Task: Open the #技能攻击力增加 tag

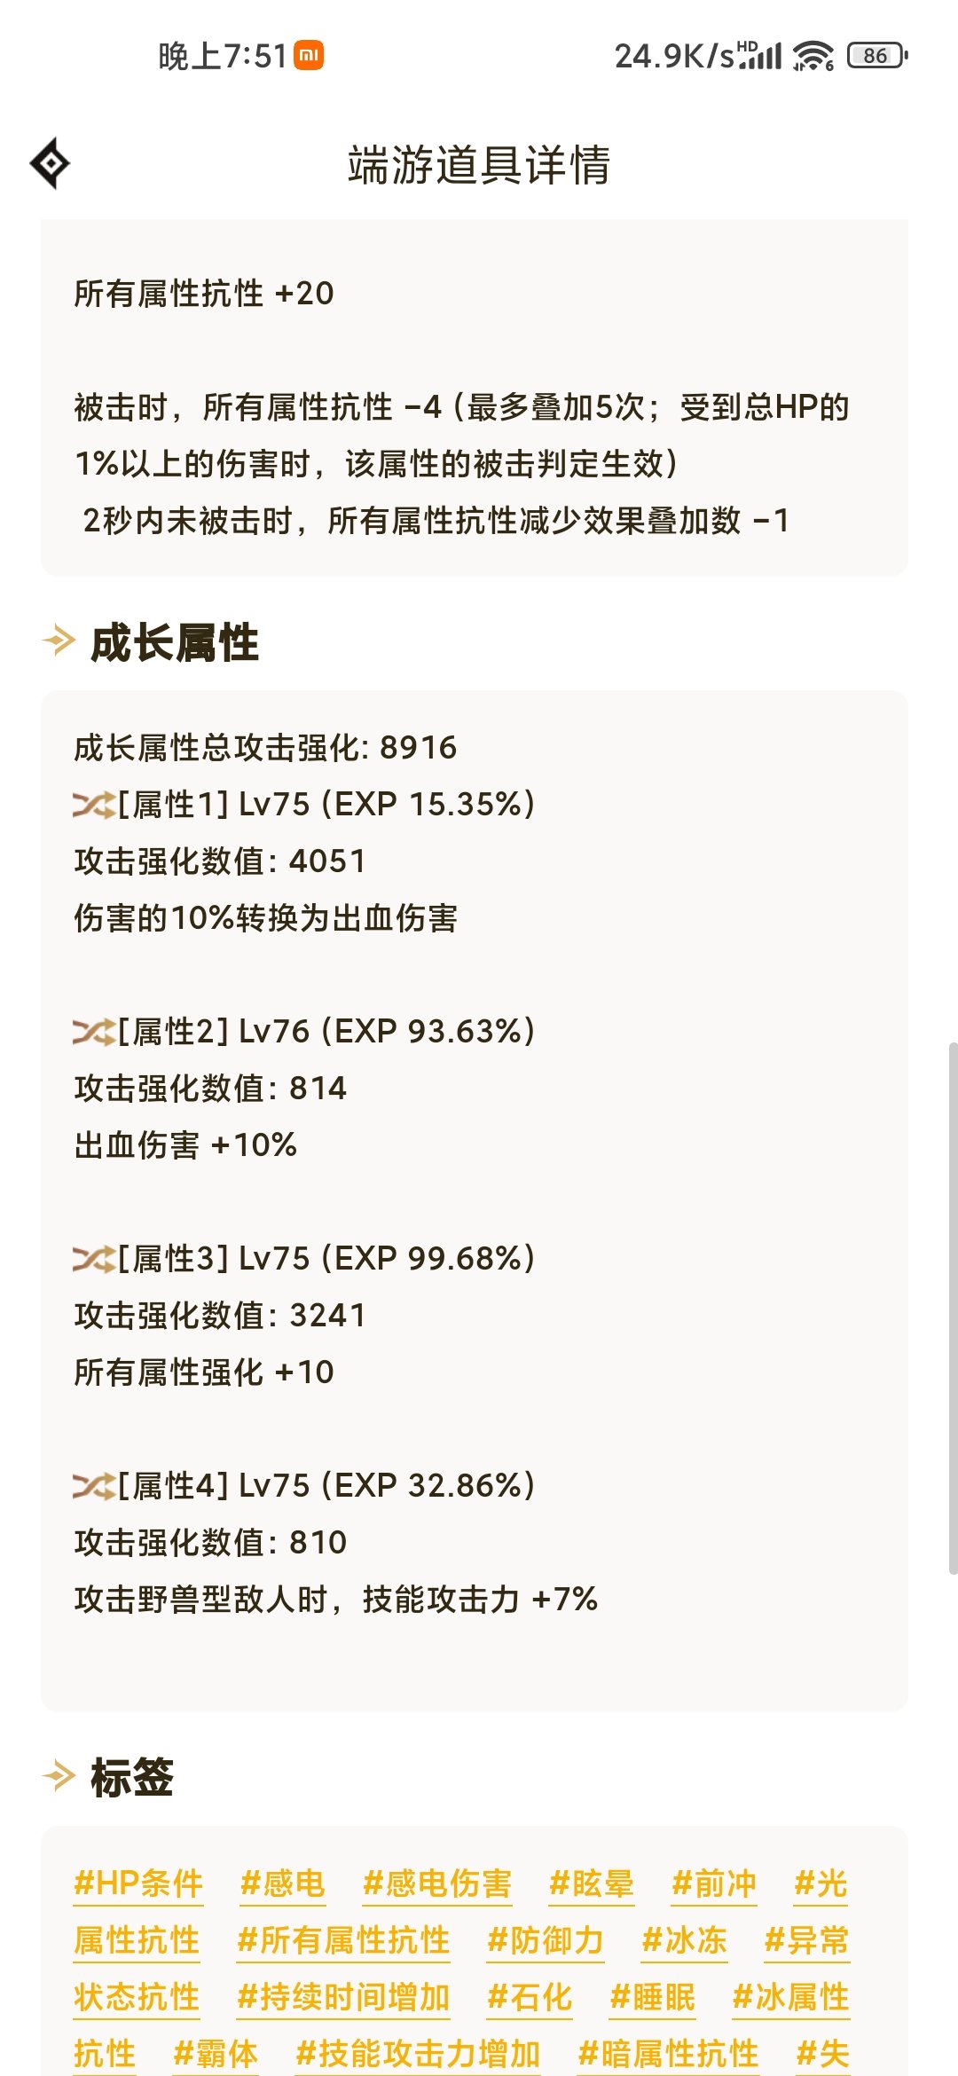Action: pos(418,2053)
